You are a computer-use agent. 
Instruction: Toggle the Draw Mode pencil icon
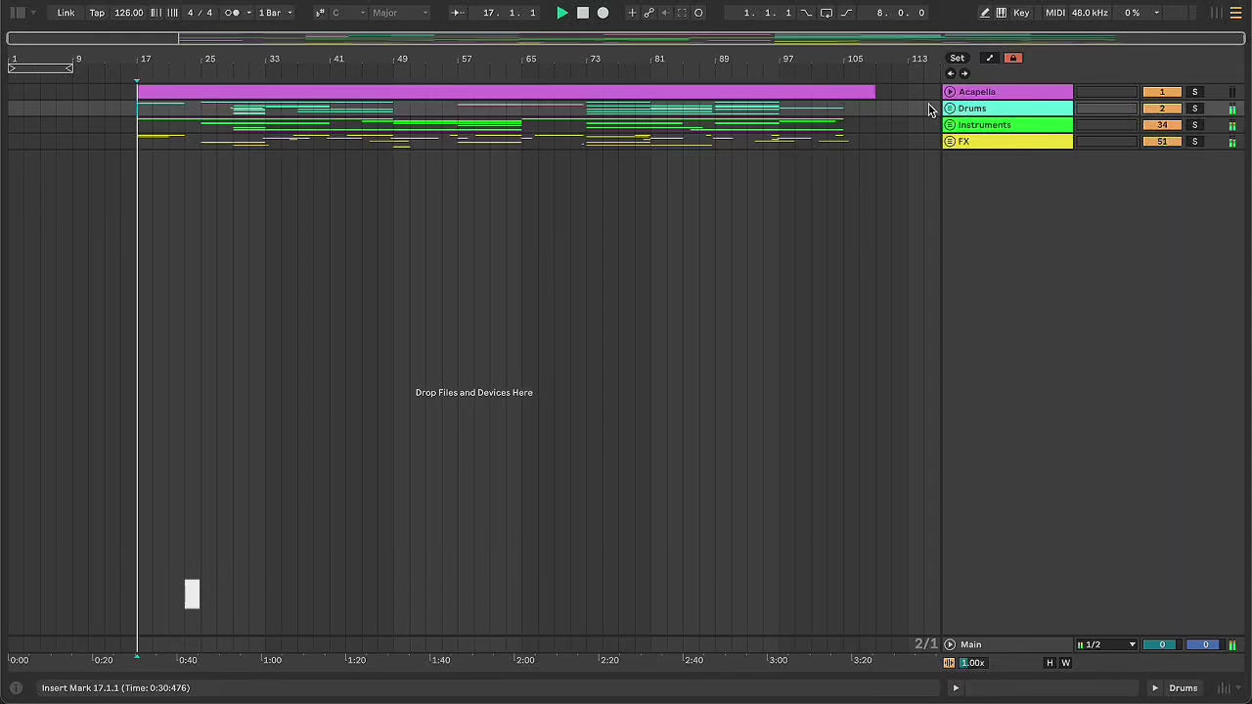[985, 13]
